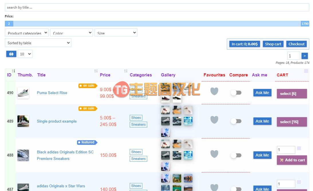Viewport: 313px width, 191px height.
Task: Click the Categories column header
Action: coord(141,75)
